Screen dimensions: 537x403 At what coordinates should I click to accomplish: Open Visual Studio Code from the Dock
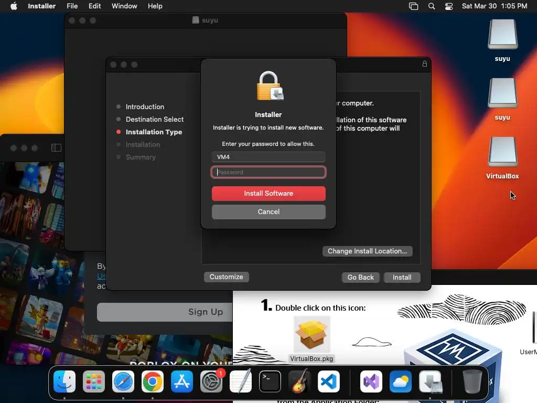pos(329,381)
